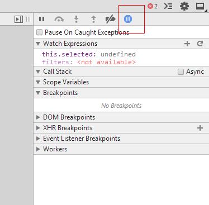Enable the Async call stack checkbox

click(180, 71)
